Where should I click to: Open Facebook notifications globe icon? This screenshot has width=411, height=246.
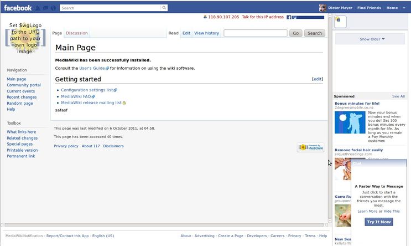53,8
